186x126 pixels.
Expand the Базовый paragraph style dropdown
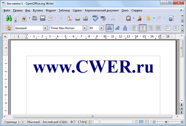coord(45,28)
